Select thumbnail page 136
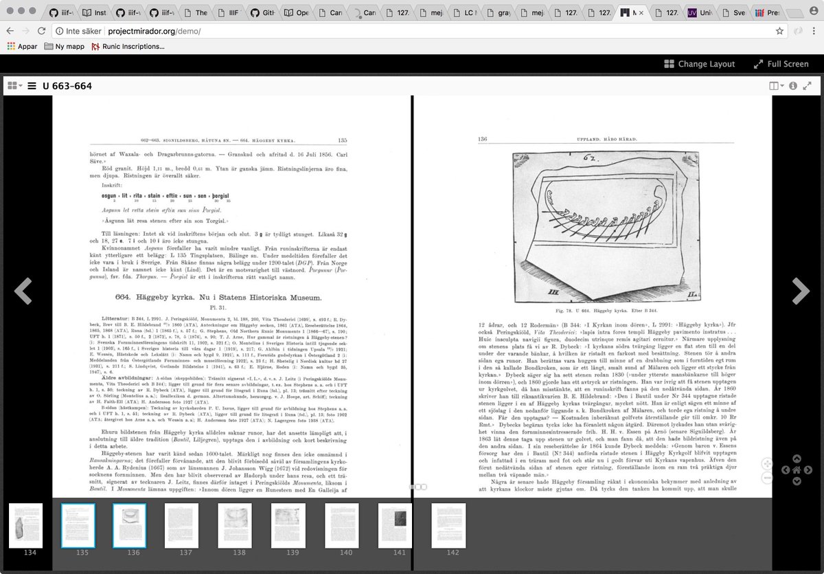 click(x=129, y=526)
